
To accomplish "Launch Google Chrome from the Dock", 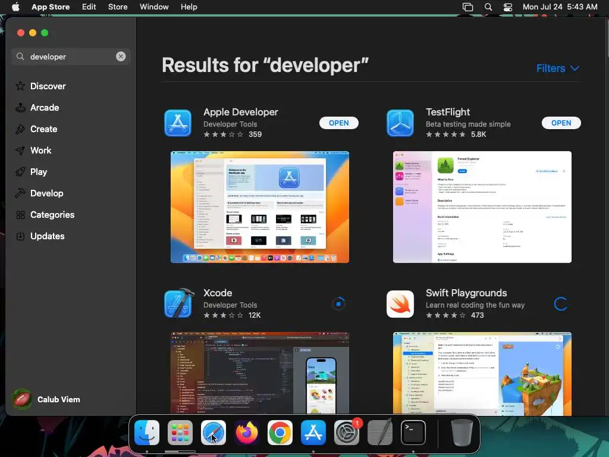I will click(x=280, y=433).
